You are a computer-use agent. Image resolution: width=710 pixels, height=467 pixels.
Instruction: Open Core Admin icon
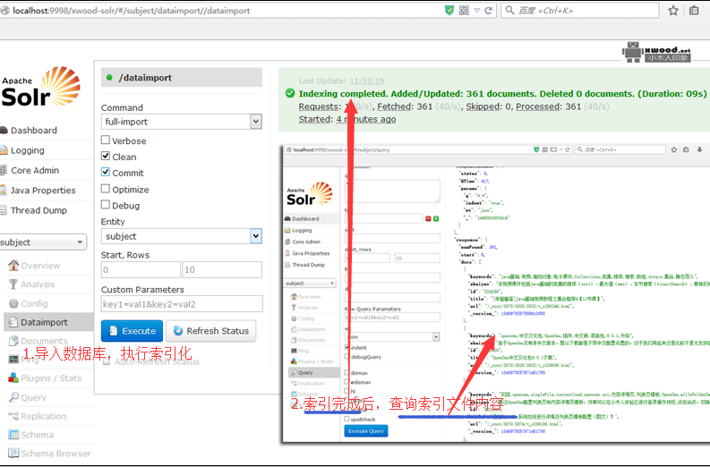point(4,170)
